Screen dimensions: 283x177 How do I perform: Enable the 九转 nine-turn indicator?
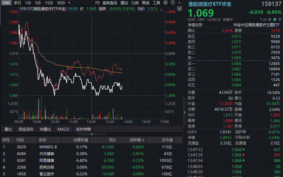[135, 3]
